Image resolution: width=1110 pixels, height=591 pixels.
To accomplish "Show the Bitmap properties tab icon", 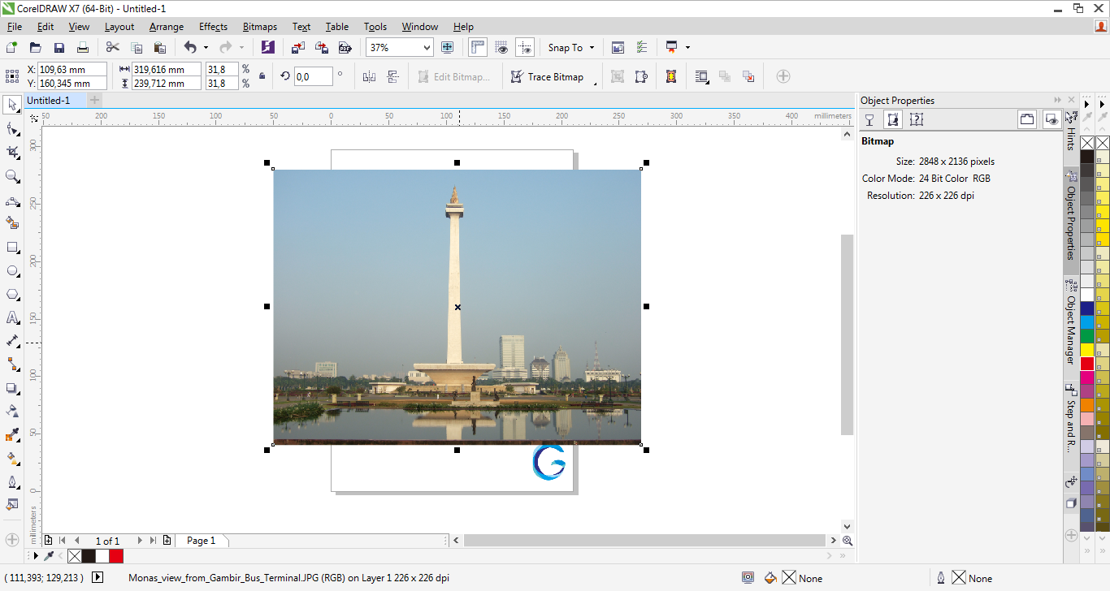I will click(x=893, y=119).
